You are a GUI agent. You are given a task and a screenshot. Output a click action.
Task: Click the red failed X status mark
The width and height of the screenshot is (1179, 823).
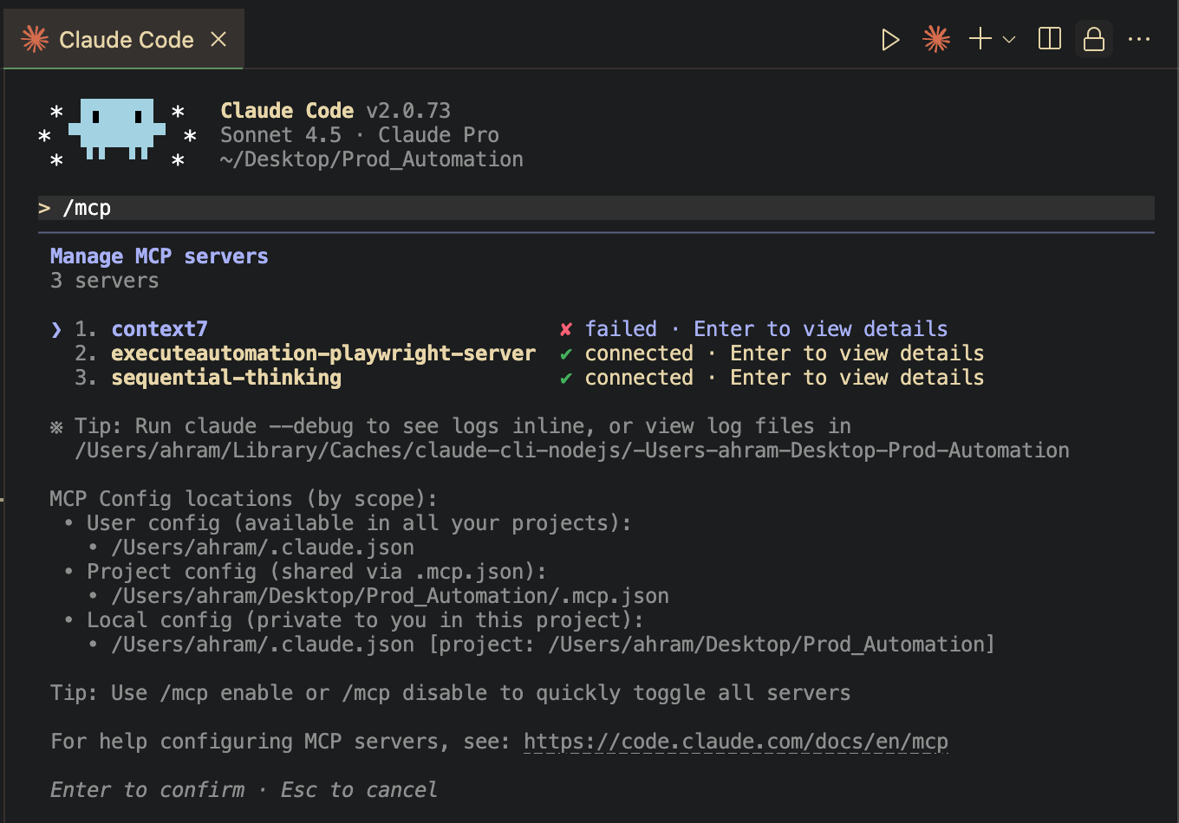click(x=566, y=329)
